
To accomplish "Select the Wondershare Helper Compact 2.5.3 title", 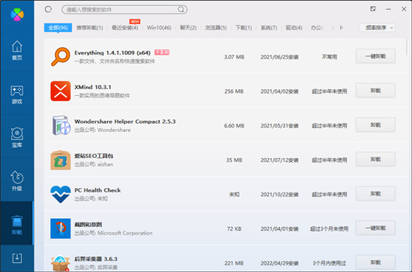I will (125, 121).
